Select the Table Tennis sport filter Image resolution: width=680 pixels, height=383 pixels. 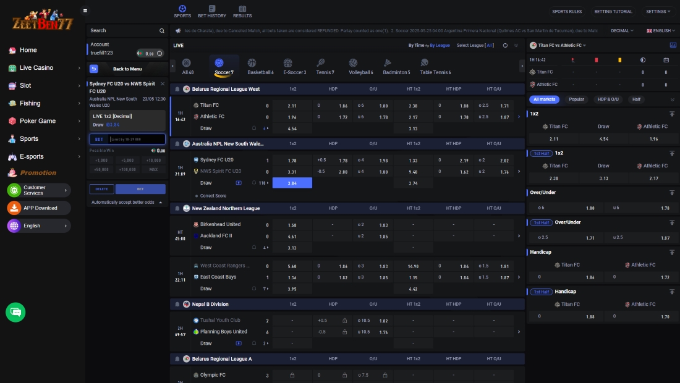[435, 66]
